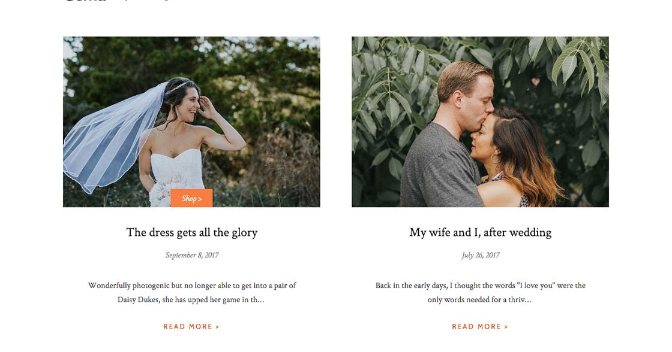
Task: Open "The dress gets all the glory" post title
Action: [191, 232]
